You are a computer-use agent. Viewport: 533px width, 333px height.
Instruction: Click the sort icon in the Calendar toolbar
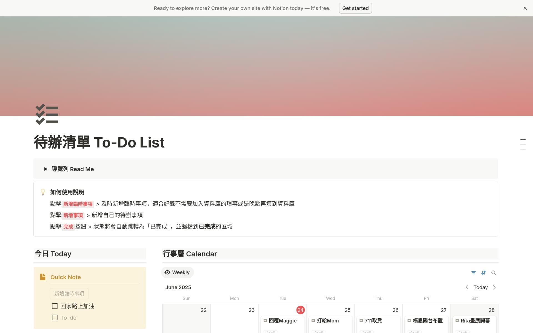tap(484, 272)
